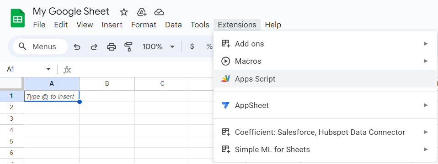Click the fx formula icon

point(67,70)
